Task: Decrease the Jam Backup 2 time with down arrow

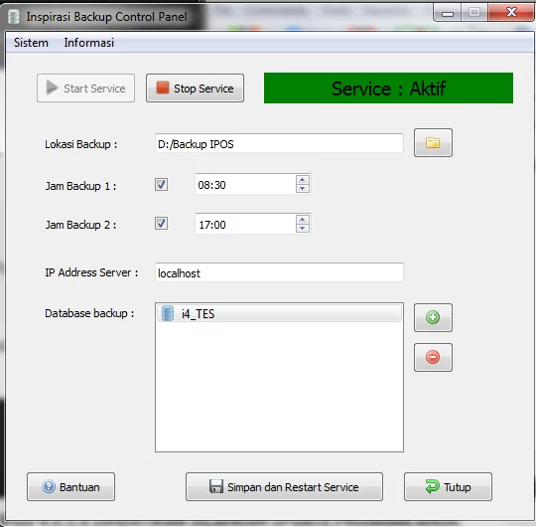Action: pyautogui.click(x=302, y=229)
